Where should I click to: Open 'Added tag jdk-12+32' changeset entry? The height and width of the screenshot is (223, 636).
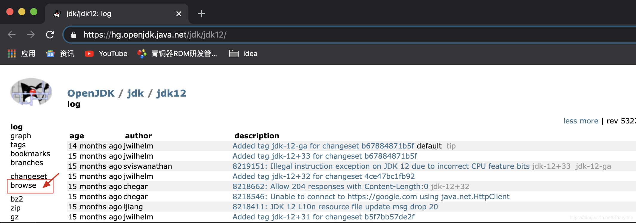[324, 176]
